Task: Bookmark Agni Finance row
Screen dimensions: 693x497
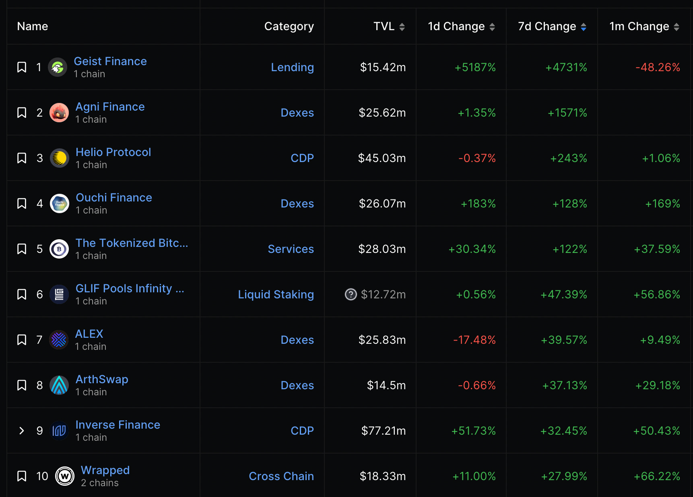Action: point(22,113)
